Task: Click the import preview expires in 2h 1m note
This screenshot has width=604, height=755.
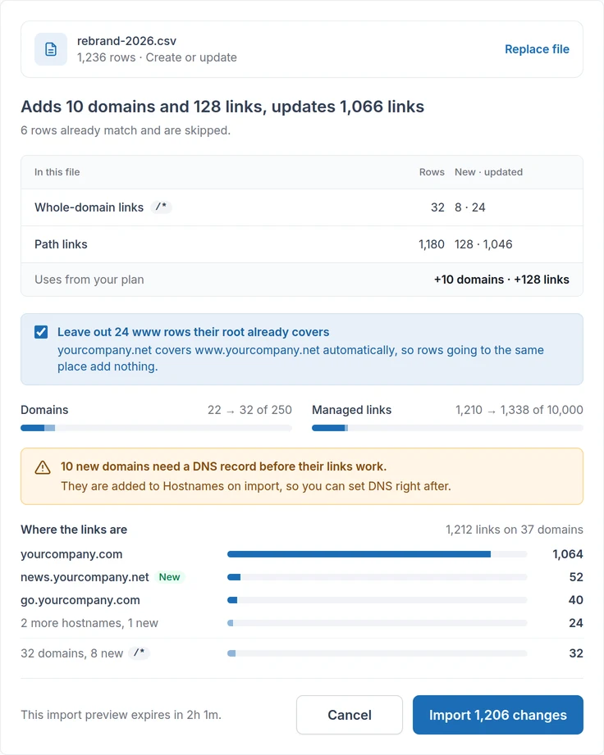Action: (121, 715)
